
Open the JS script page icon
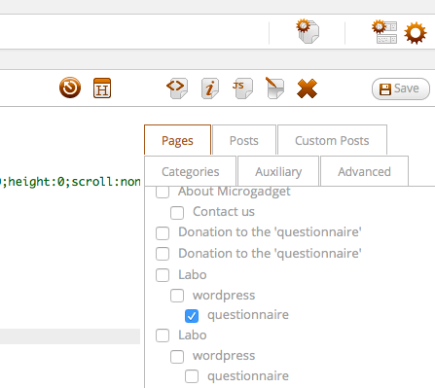pos(242,88)
